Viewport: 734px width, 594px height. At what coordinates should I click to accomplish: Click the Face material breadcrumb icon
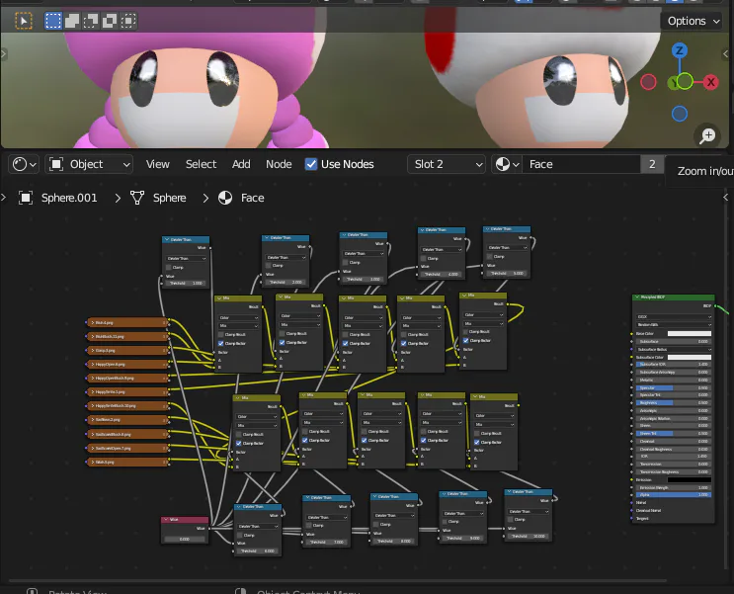pos(225,198)
